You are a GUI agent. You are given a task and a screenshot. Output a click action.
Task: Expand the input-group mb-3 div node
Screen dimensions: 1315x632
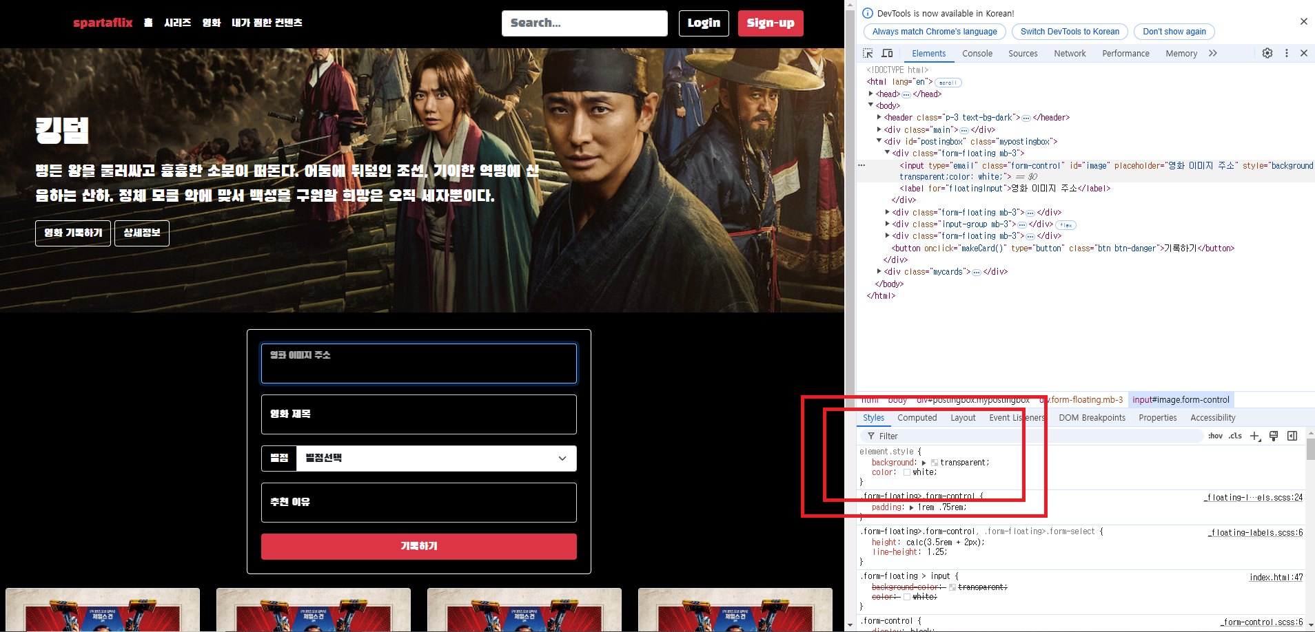point(888,224)
